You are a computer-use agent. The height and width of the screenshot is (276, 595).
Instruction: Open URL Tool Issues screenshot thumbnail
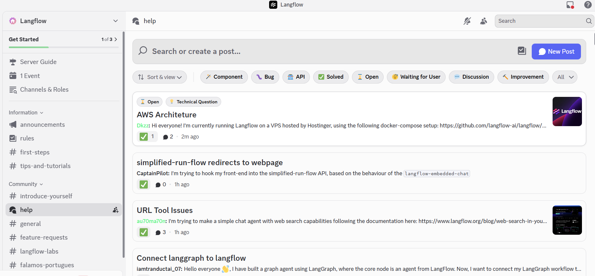[567, 220]
